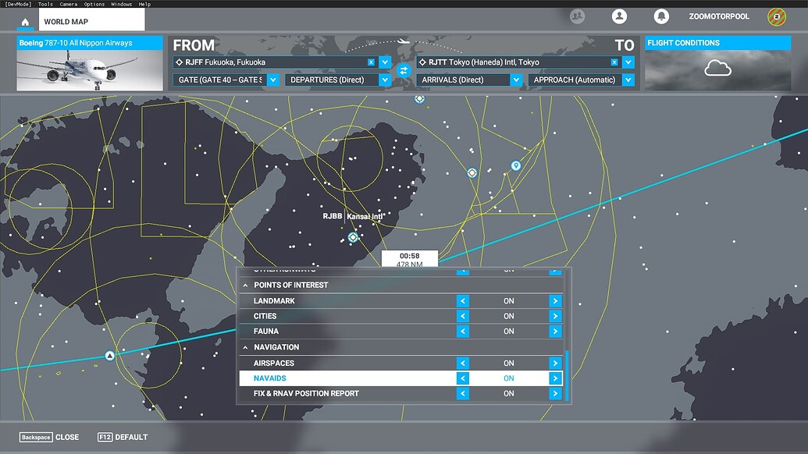Click the friends icon in the top bar
Screen dimensions: 808x454
pyautogui.click(x=577, y=16)
